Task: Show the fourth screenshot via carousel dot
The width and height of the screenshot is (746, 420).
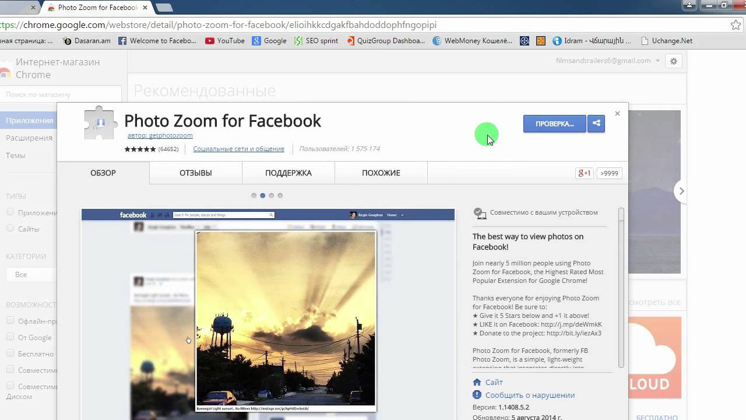Action: [280, 195]
